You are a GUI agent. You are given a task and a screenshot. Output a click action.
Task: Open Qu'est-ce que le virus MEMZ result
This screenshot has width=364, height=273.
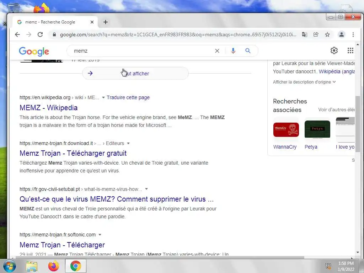coord(117,199)
